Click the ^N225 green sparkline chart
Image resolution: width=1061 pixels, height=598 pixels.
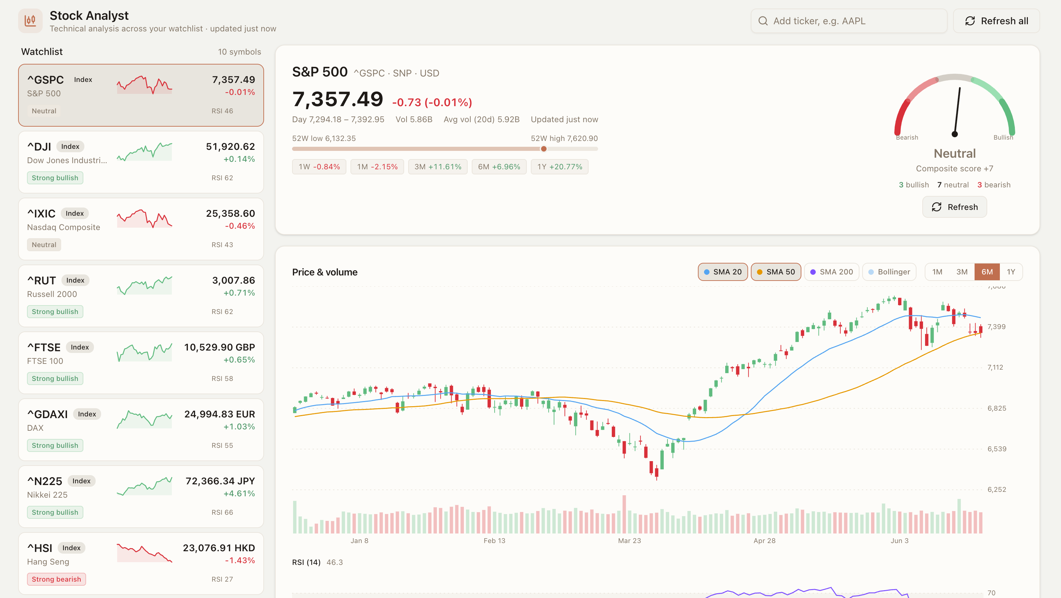[x=144, y=486]
